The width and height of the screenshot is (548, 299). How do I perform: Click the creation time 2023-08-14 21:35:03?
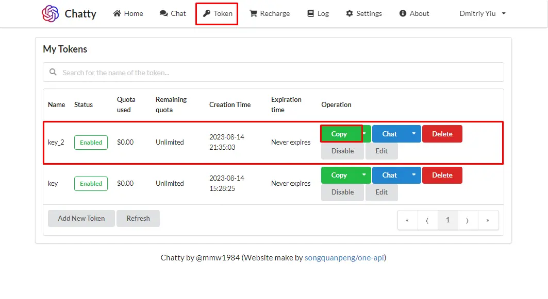click(x=226, y=143)
